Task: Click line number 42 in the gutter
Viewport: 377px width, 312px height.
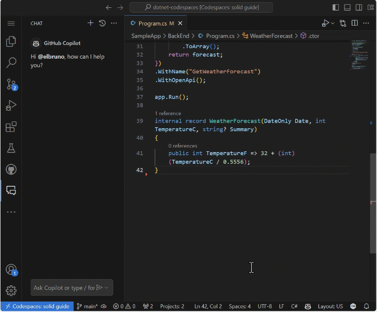Action: [x=139, y=170]
